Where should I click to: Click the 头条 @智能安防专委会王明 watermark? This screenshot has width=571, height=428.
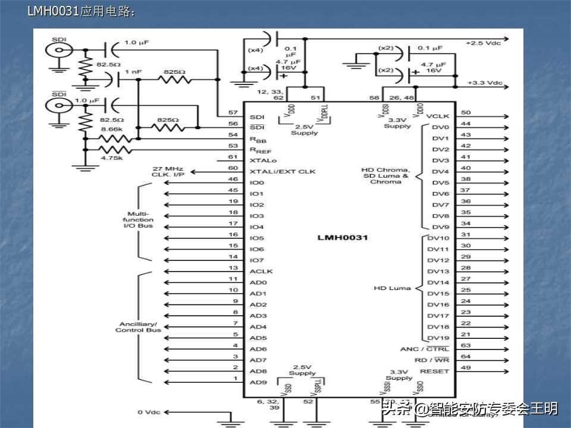coord(470,408)
